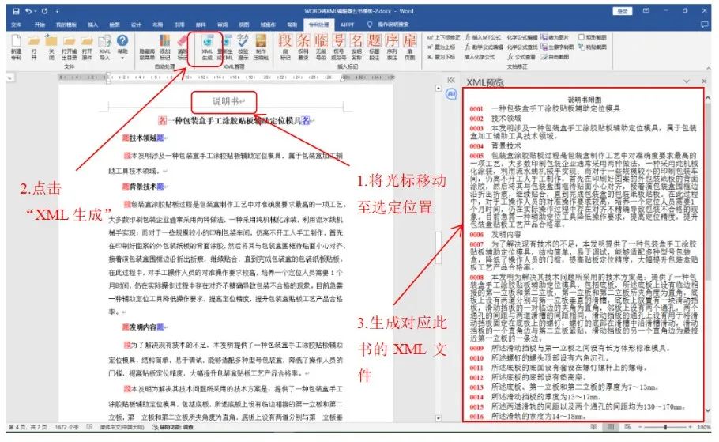Click 上下标修正 in ribbon

point(443,37)
